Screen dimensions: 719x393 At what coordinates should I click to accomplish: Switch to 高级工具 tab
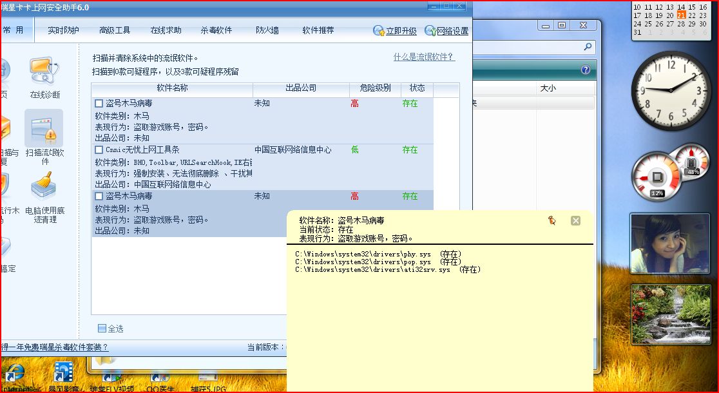pos(115,30)
